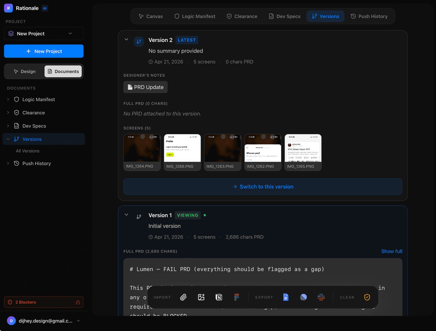Select All Versions in sidebar
The image size is (436, 331).
[28, 151]
